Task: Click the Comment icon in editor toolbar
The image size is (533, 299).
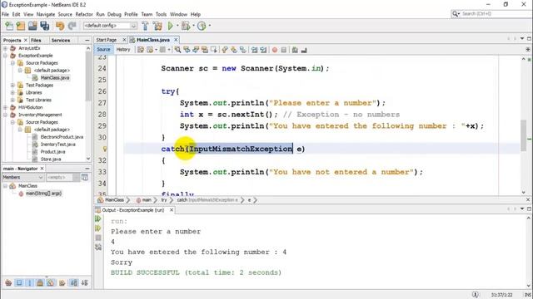Action: [295, 50]
